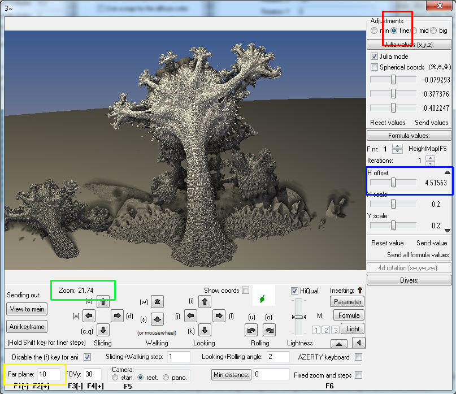456x394 pixels.
Task: Click the Lightness vertical slider
Action: pos(299,317)
